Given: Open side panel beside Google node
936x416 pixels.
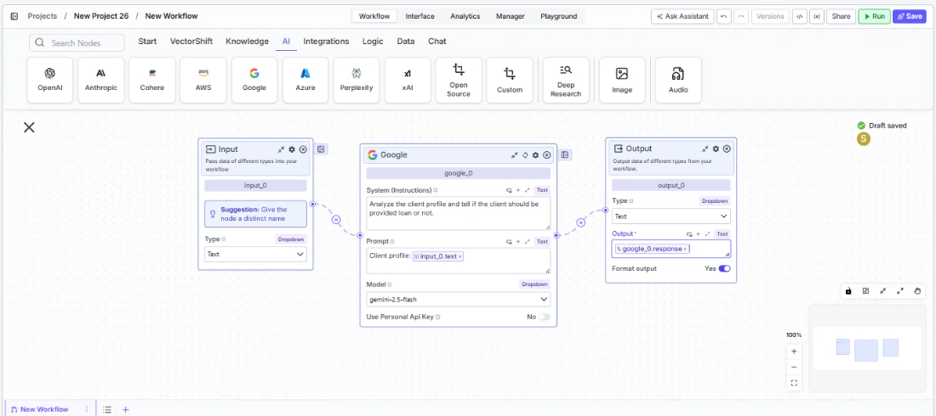Looking at the screenshot, I should 565,155.
